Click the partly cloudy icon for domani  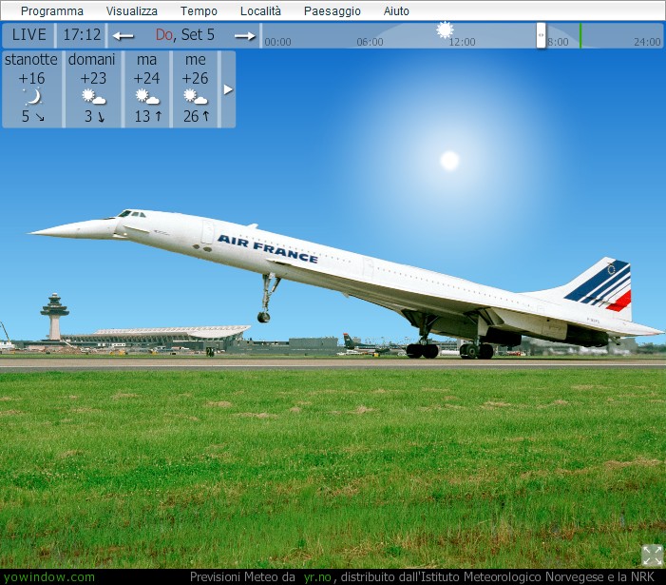point(93,97)
